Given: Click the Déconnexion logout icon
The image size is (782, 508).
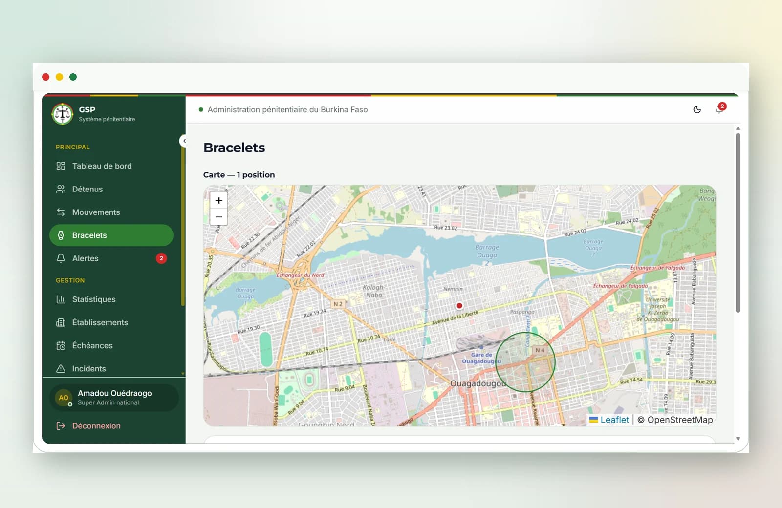Looking at the screenshot, I should tap(61, 426).
